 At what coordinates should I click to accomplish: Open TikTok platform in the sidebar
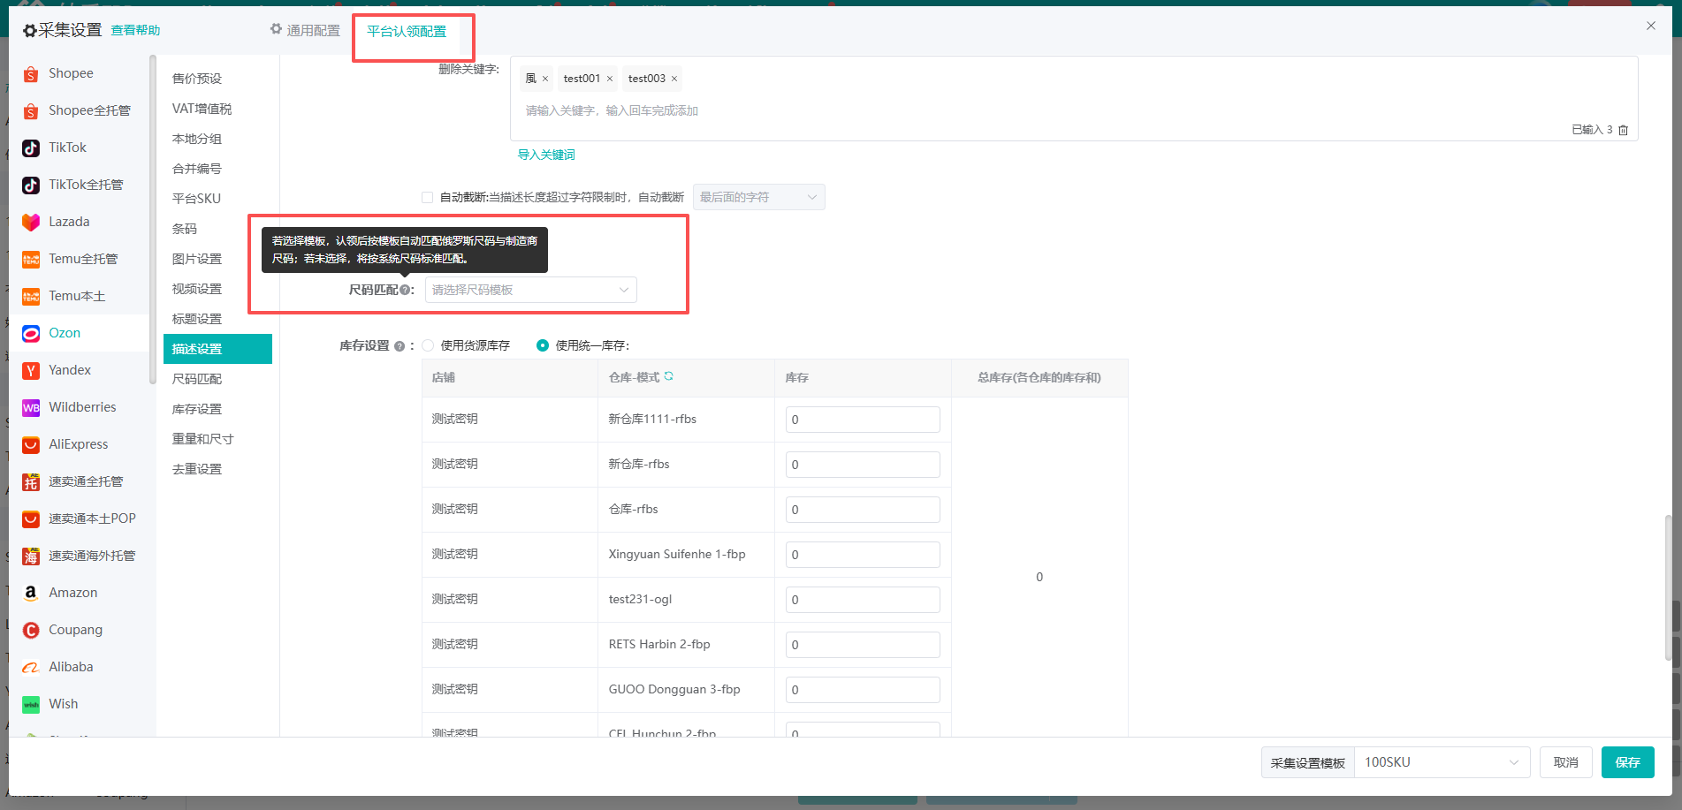pyautogui.click(x=67, y=148)
